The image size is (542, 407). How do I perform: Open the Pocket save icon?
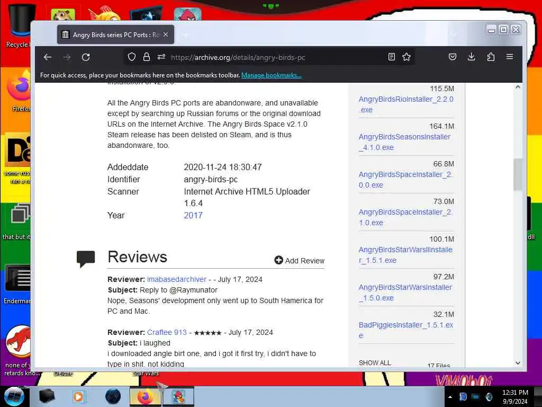click(452, 57)
